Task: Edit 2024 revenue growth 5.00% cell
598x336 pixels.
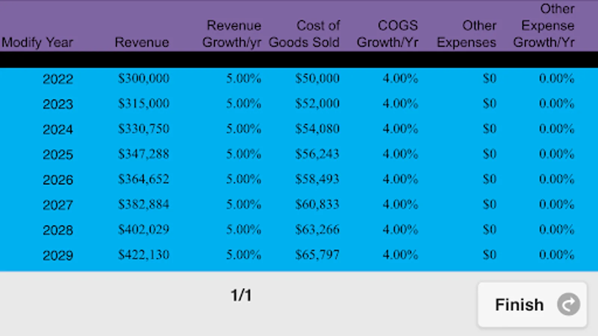Action: click(x=244, y=129)
